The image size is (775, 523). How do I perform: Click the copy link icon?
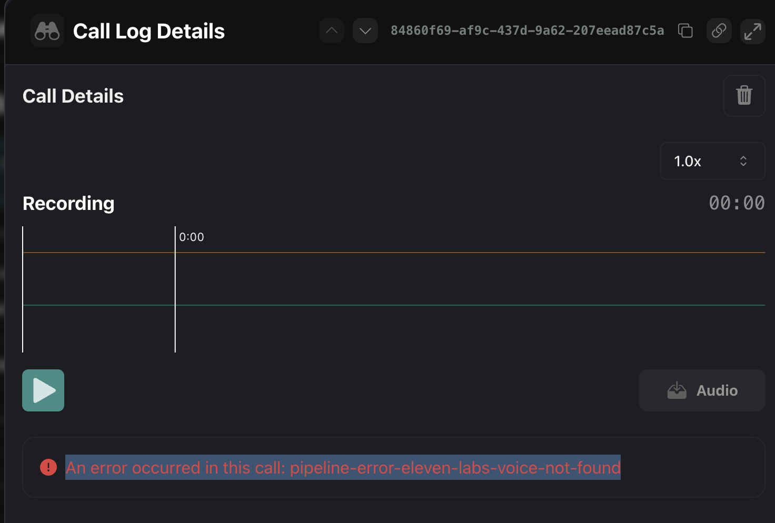[x=719, y=31]
